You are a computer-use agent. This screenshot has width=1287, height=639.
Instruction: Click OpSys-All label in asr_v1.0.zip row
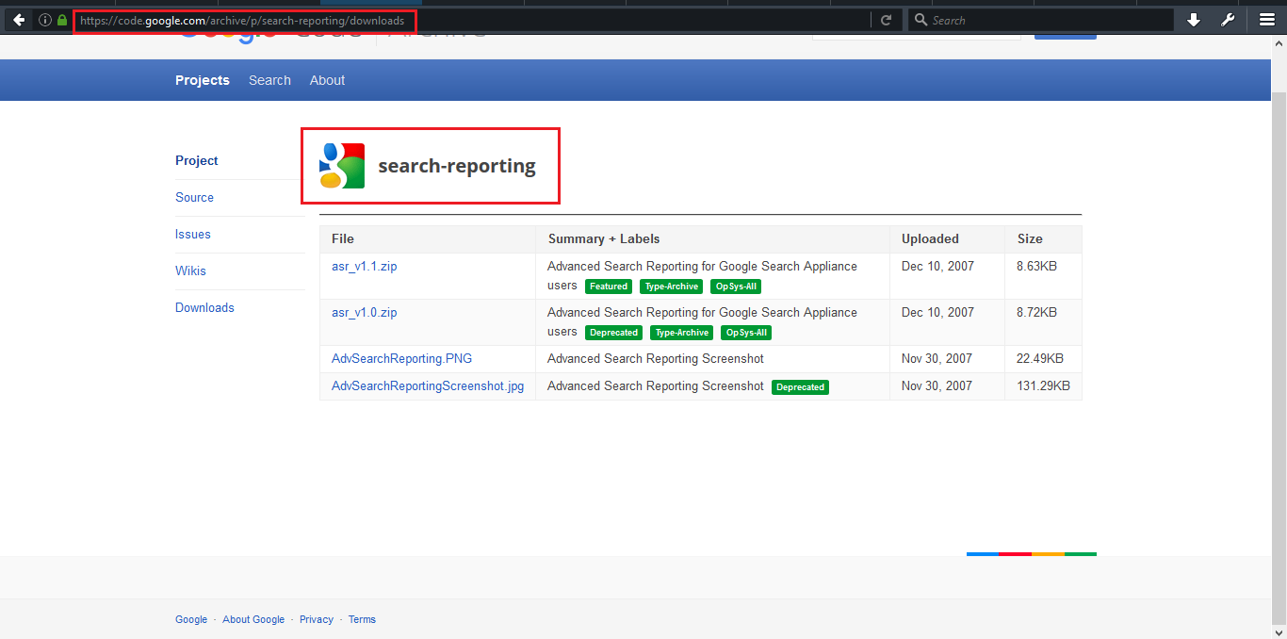(747, 333)
